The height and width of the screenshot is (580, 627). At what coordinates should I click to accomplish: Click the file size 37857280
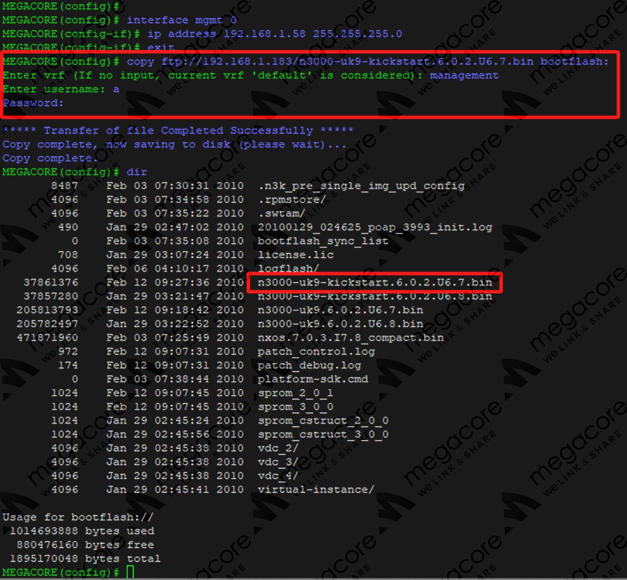coord(51,296)
